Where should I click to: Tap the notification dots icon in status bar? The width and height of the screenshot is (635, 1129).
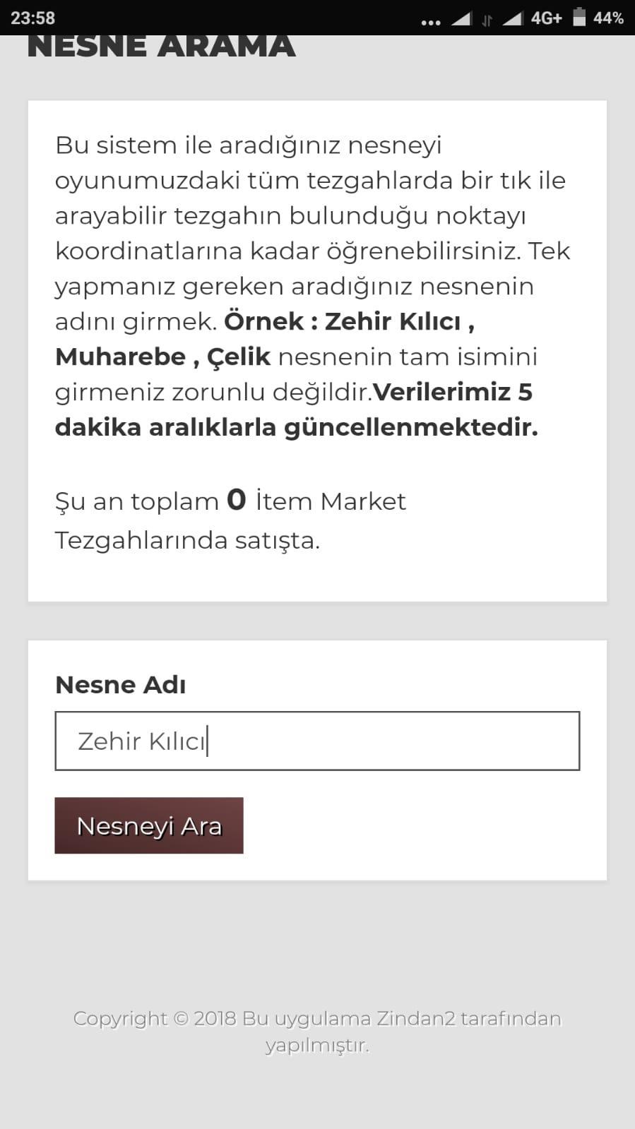click(x=431, y=21)
